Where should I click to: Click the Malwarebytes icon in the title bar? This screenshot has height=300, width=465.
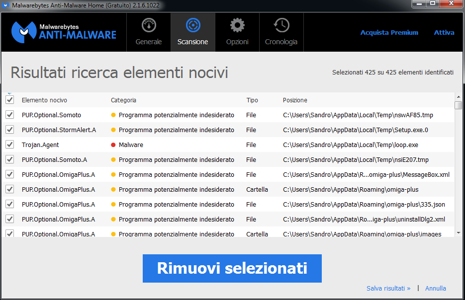tap(5, 5)
